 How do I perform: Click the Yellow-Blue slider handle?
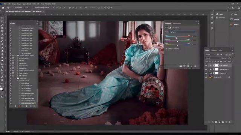[177, 45]
